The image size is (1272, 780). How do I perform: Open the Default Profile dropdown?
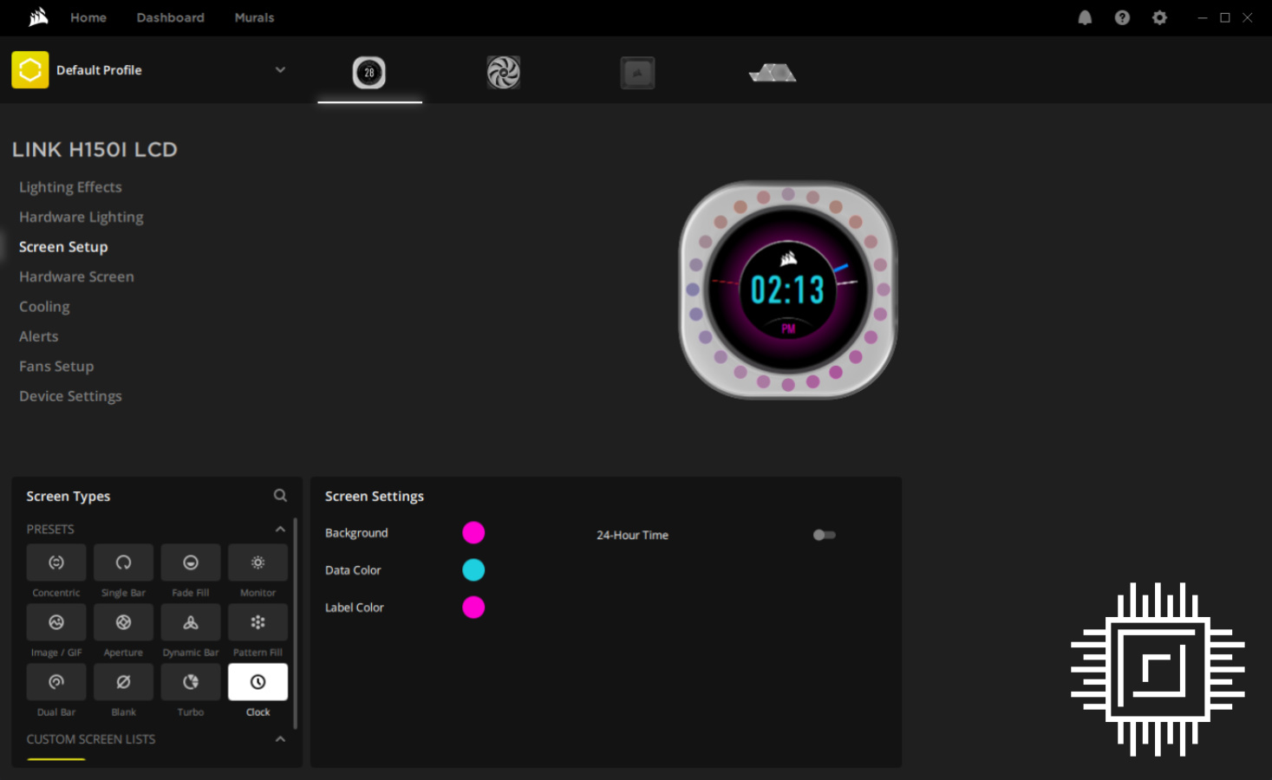coord(279,70)
